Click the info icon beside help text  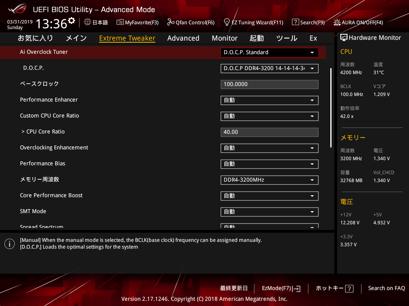10,244
